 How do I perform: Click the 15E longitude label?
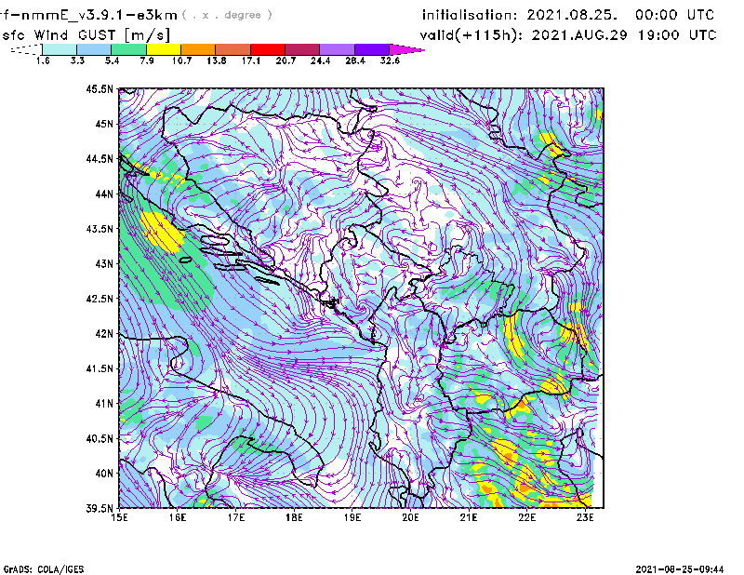[119, 517]
